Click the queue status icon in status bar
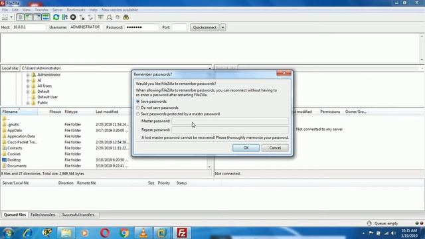The width and height of the screenshot is (425, 239). point(369,223)
